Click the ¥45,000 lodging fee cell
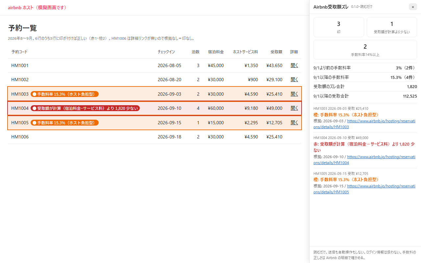This screenshot has width=421, height=263. click(x=216, y=65)
